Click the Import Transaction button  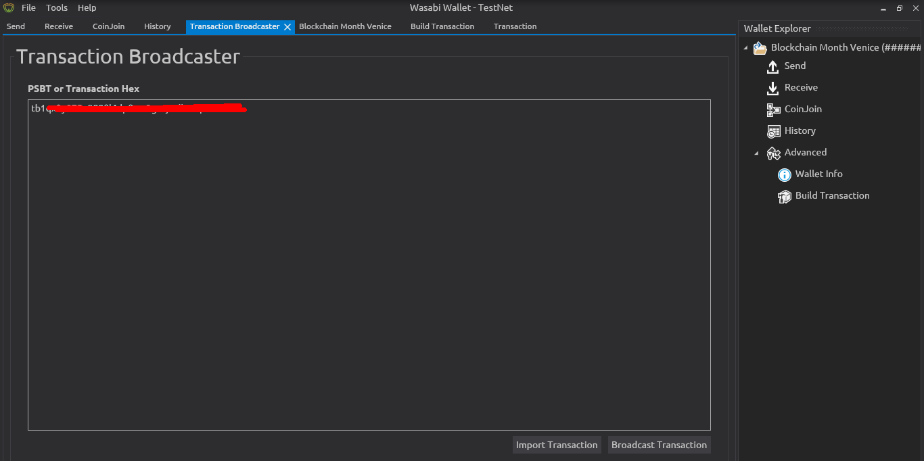[557, 445]
